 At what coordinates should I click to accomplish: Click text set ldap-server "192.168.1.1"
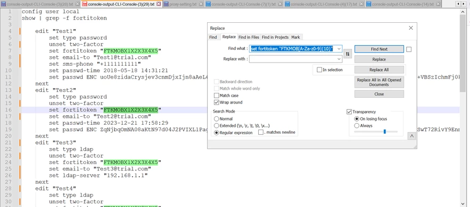(98, 176)
